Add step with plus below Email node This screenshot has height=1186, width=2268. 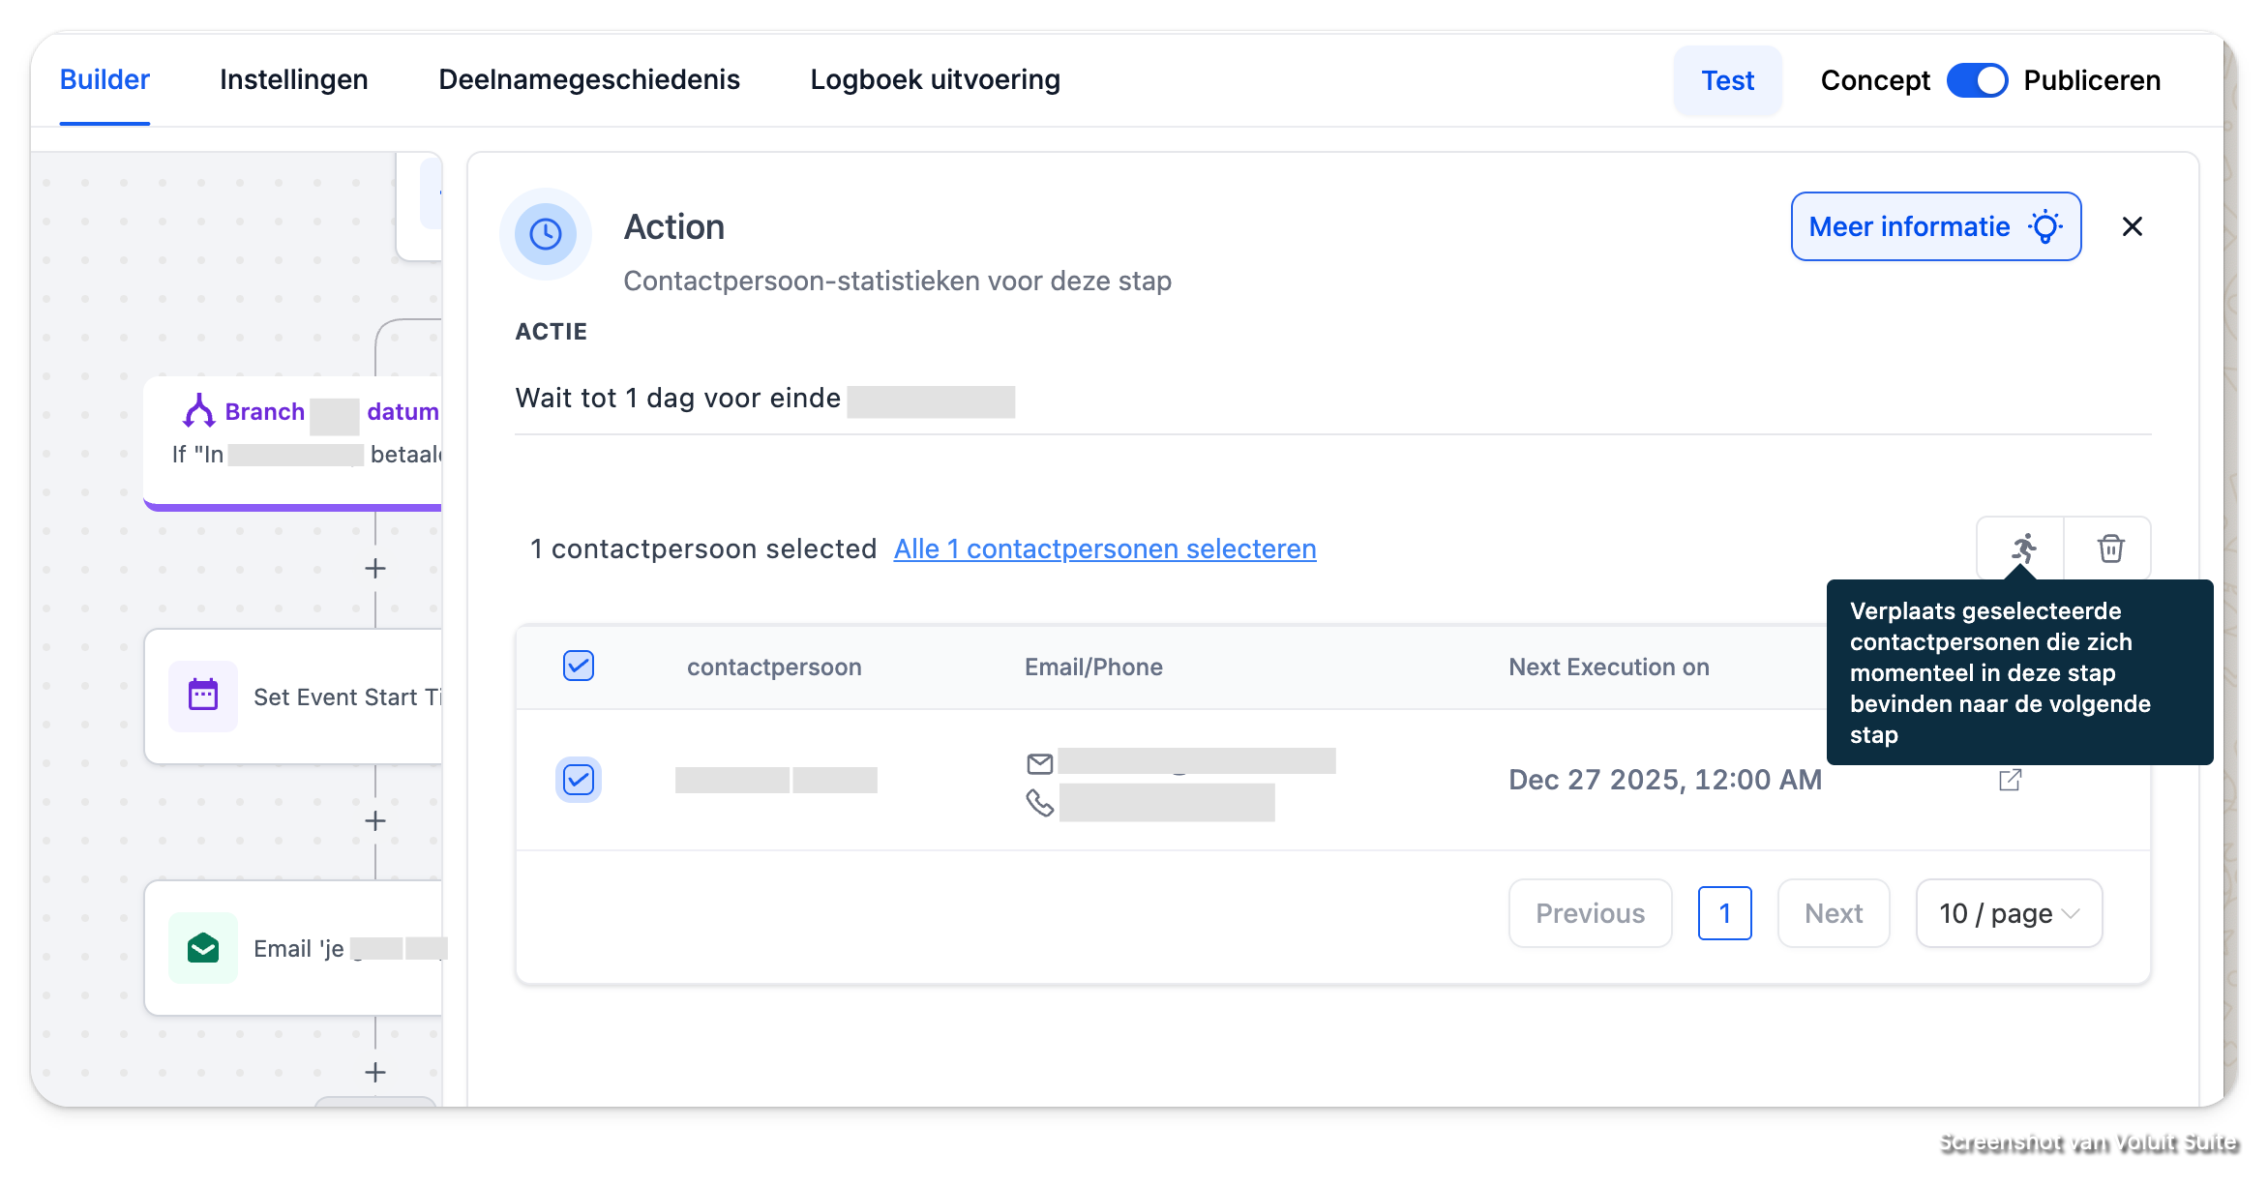(x=375, y=1072)
